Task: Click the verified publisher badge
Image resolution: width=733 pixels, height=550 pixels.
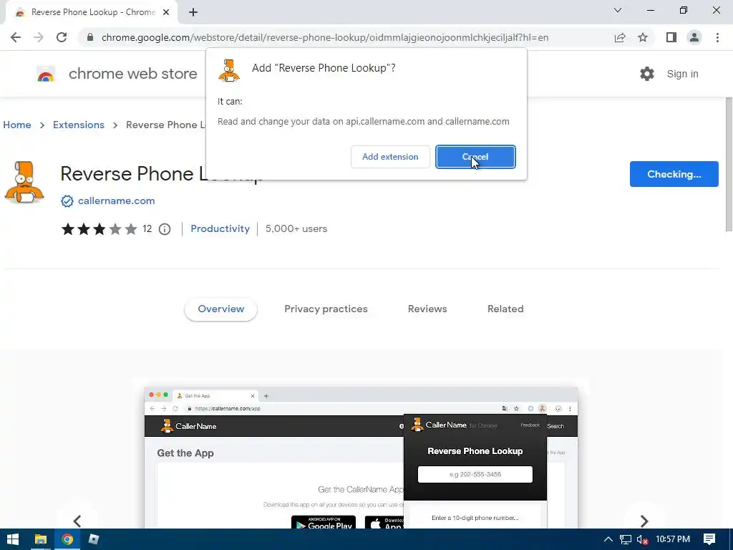Action: click(x=67, y=201)
